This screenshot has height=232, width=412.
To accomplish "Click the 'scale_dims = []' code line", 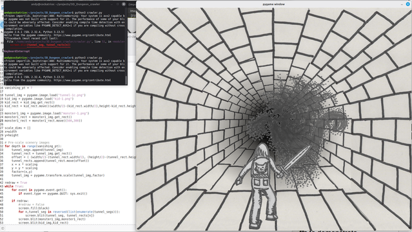I will coord(17,128).
